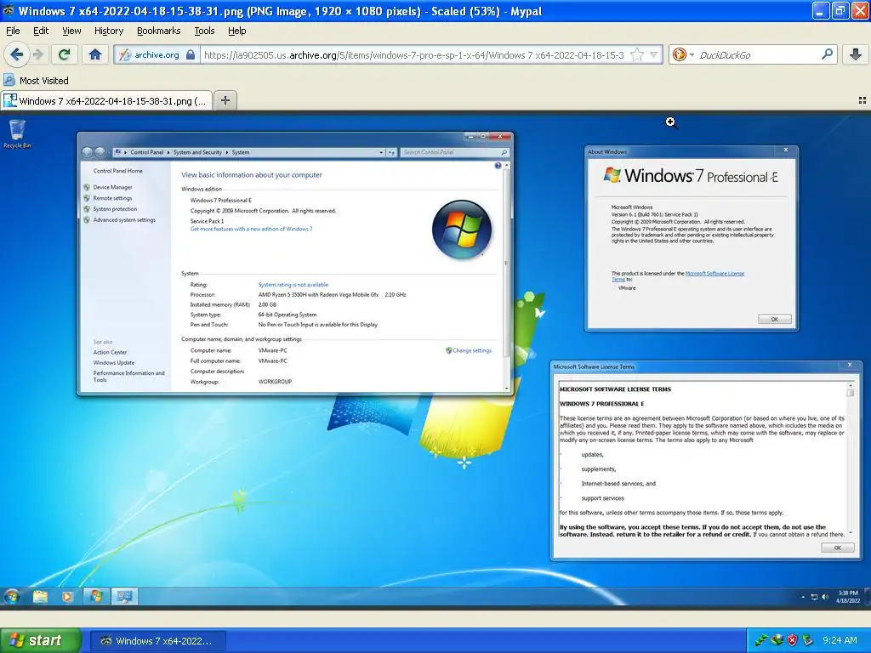The height and width of the screenshot is (653, 871).
Task: Open the XP start button
Action: (41, 640)
